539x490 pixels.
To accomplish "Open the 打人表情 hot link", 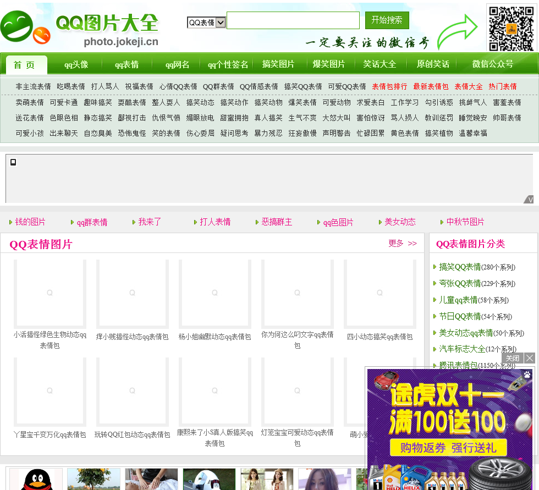I will 215,222.
